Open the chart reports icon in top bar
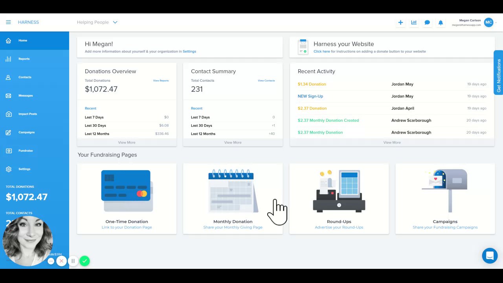The image size is (503, 283). pyautogui.click(x=414, y=22)
